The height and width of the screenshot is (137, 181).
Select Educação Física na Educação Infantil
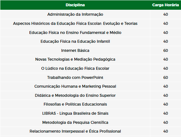[75, 41]
